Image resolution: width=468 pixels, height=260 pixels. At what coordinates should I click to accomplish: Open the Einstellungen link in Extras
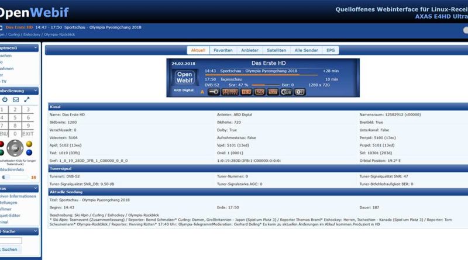pos(8,203)
